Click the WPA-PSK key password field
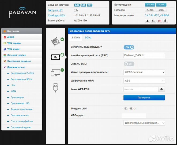 (141, 89)
